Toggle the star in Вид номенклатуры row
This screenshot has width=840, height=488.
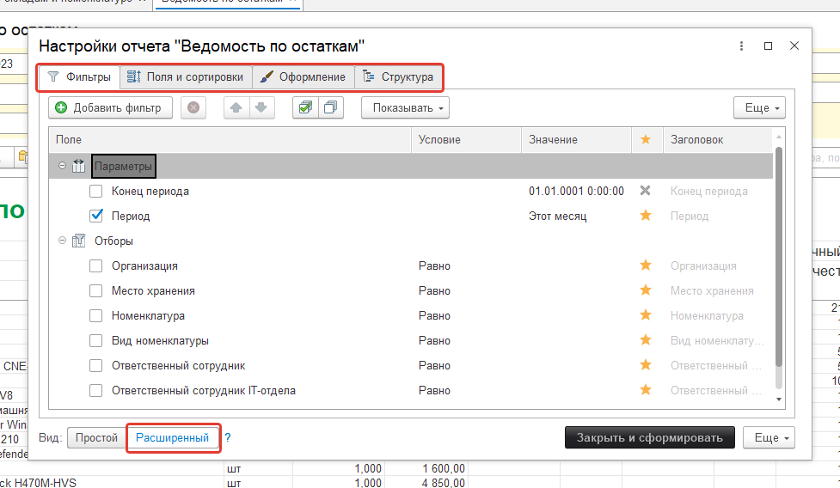[646, 339]
